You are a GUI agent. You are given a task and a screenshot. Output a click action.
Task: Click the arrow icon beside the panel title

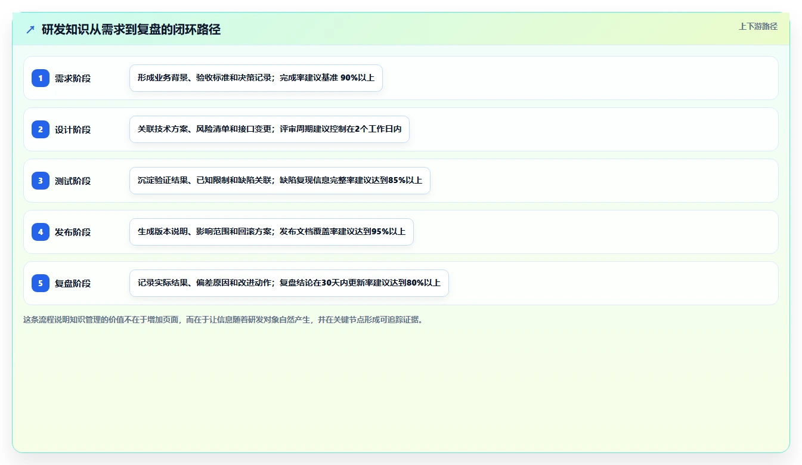(30, 30)
